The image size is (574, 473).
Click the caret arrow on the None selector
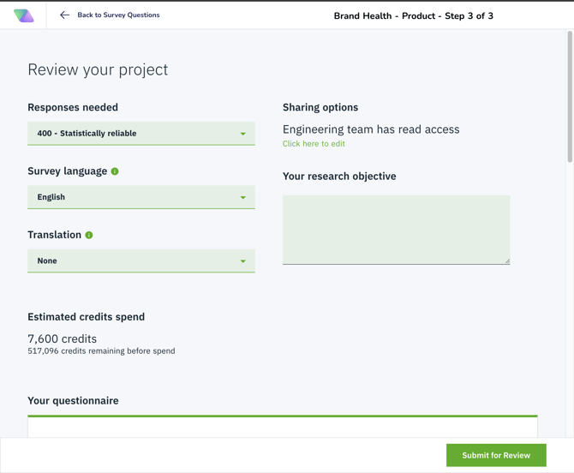[x=242, y=260]
